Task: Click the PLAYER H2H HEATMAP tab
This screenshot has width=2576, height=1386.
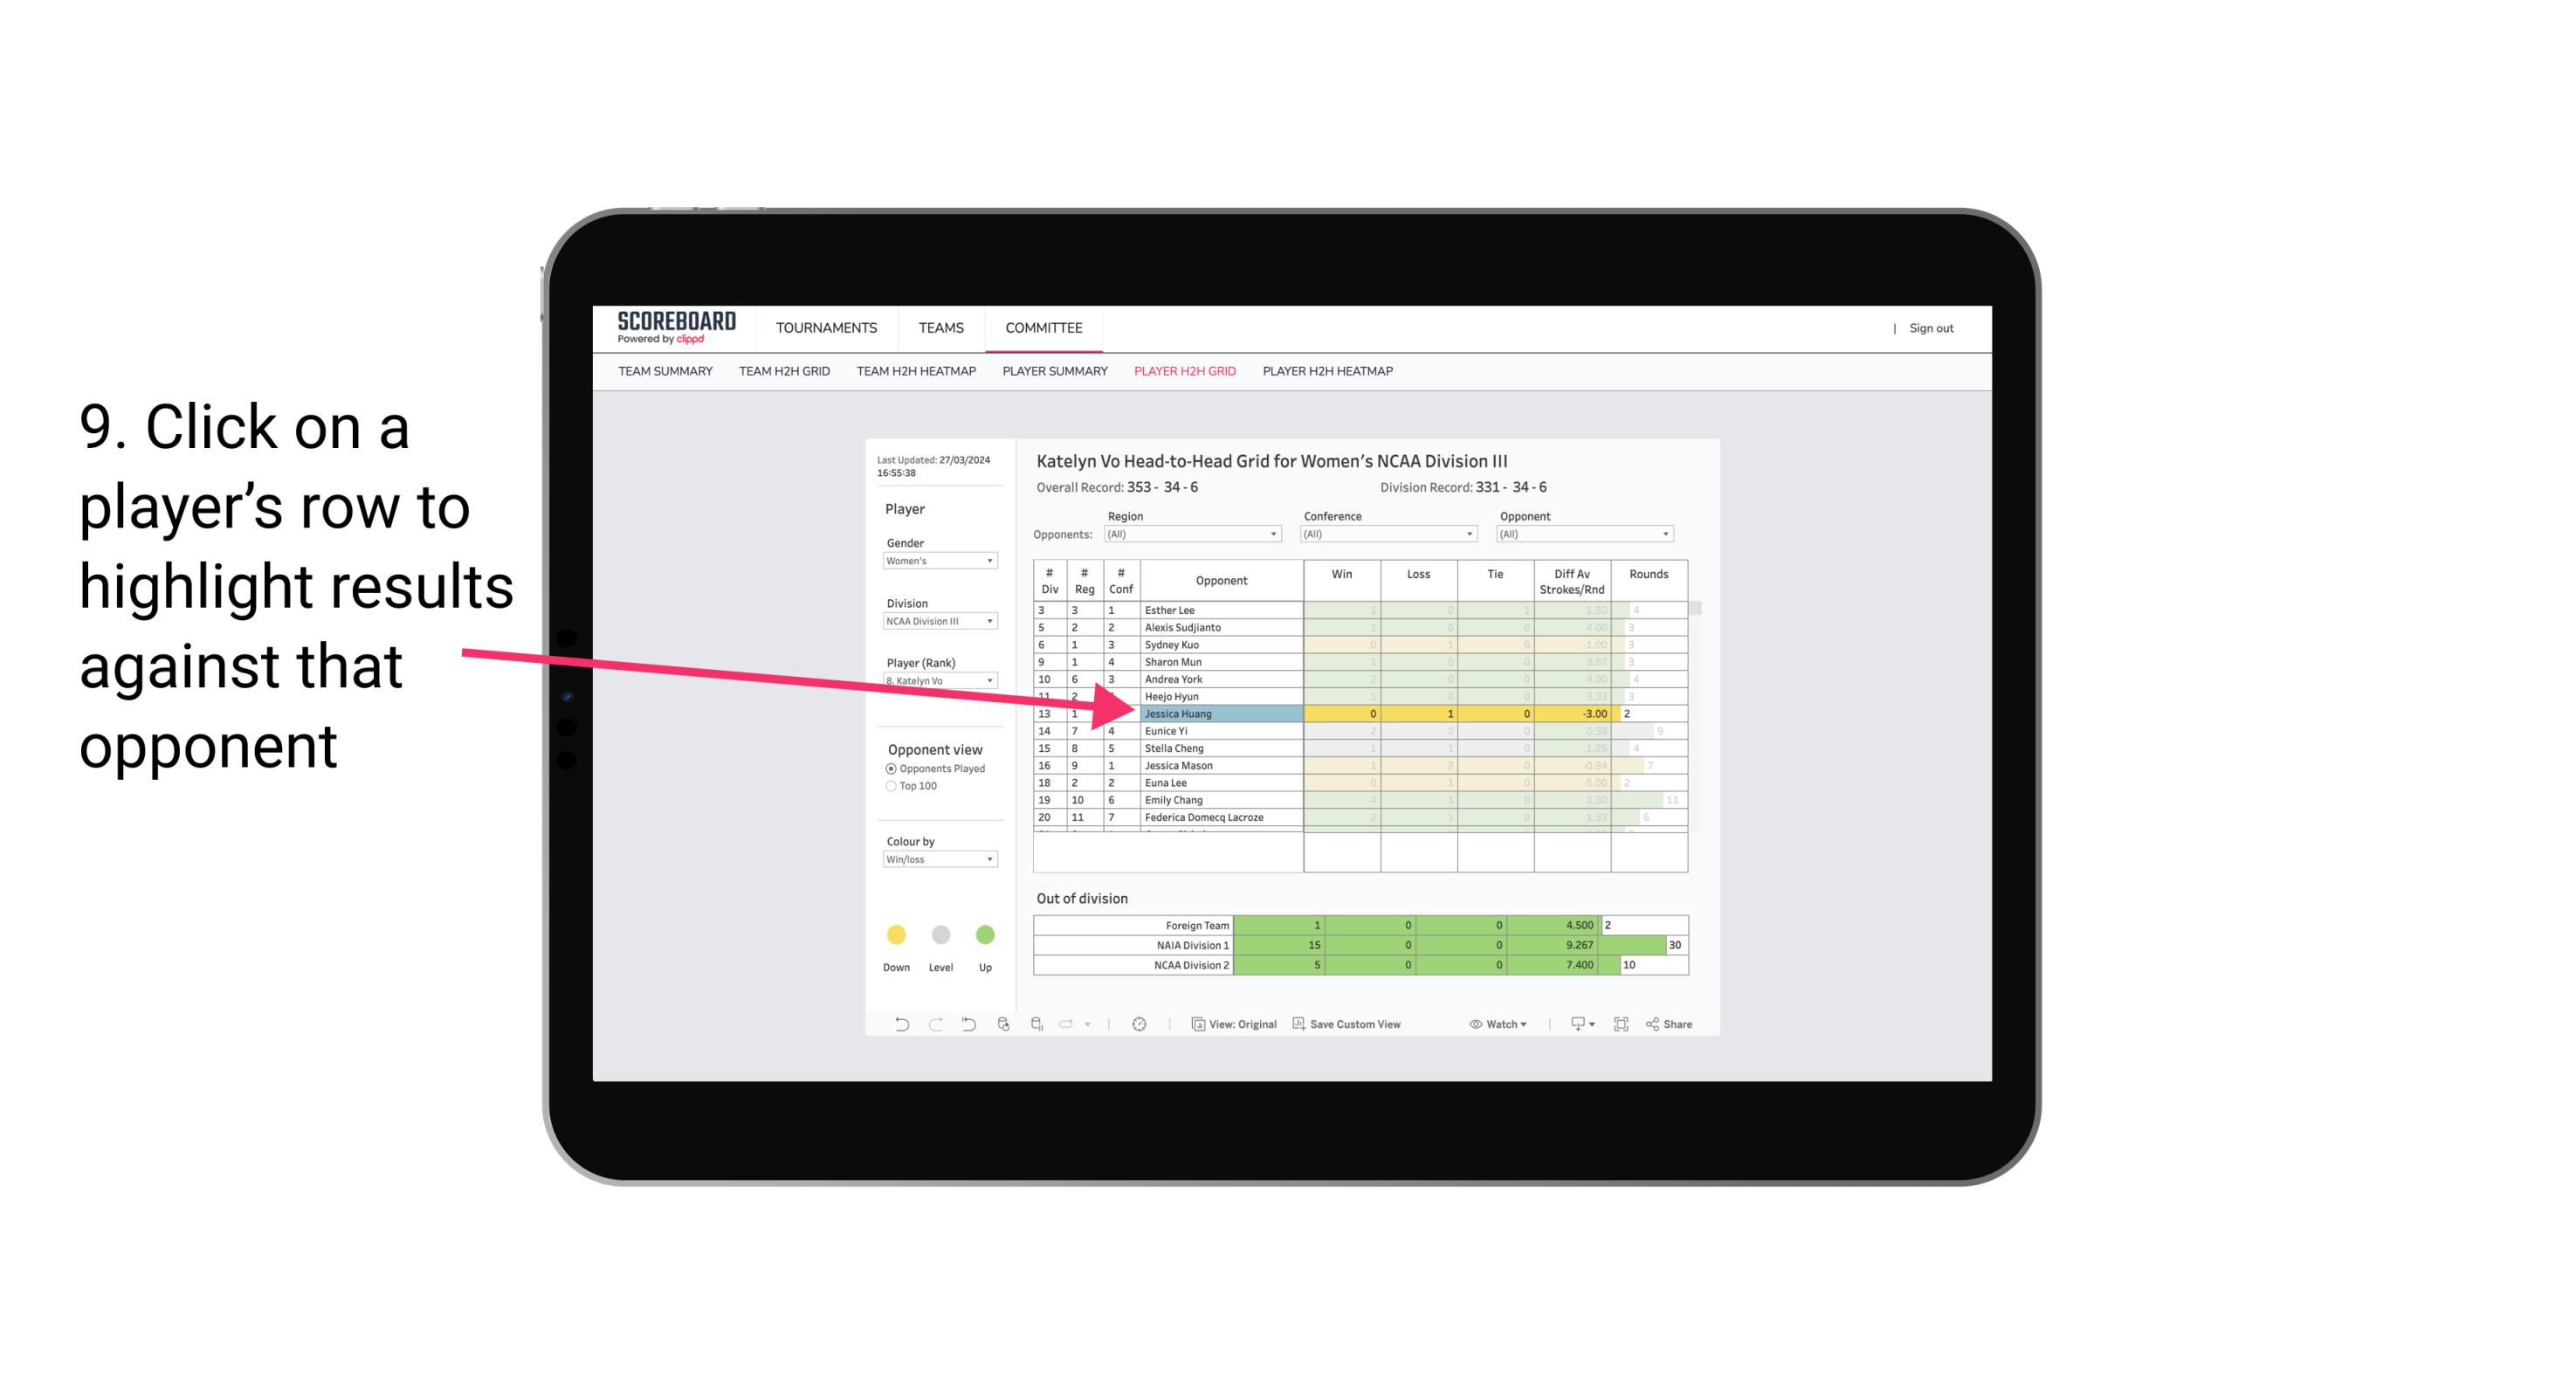Action: coord(1331,374)
